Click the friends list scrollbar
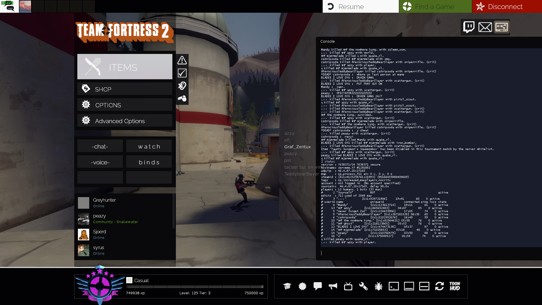Viewport: 542px width, 305px height. pos(173,211)
